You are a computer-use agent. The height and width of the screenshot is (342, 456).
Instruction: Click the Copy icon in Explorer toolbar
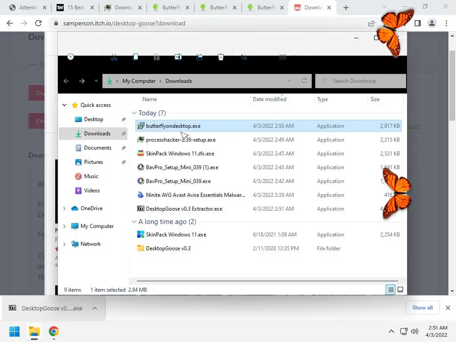(x=135, y=57)
